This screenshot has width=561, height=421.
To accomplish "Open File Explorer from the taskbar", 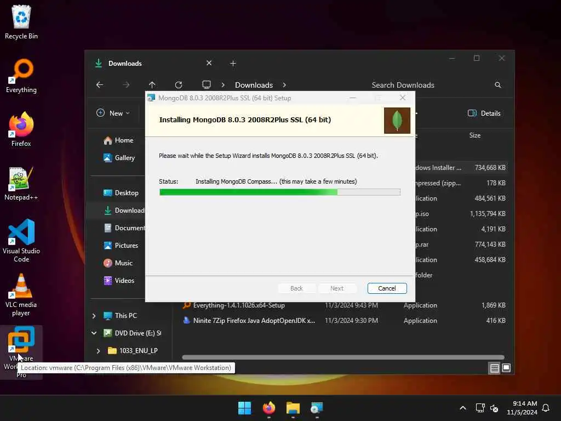I will (x=293, y=408).
